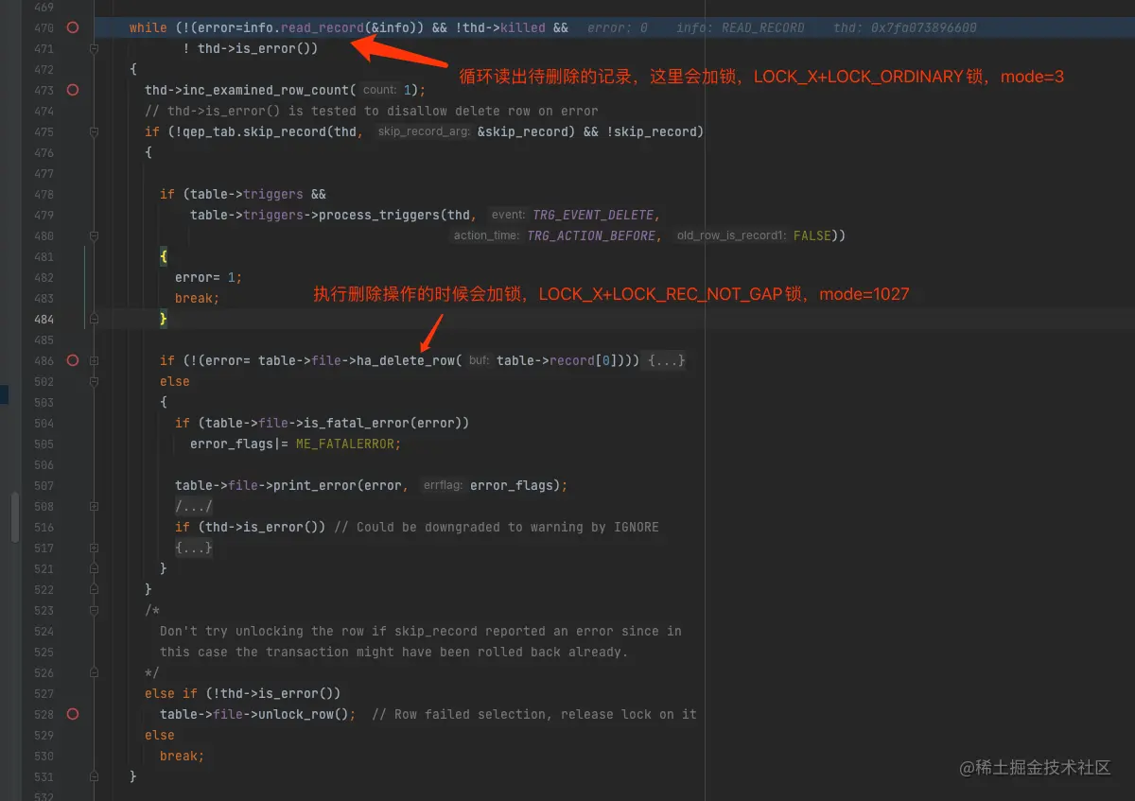The width and height of the screenshot is (1135, 801).
Task: Click the FALSE argument on line 480
Action: point(812,235)
